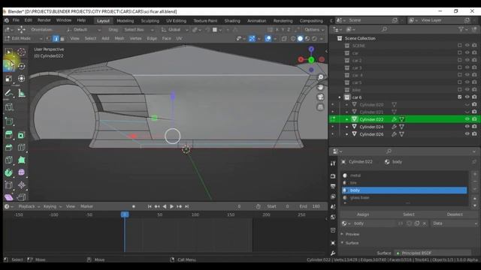Open the Global transform orientation dropdown
Viewport: 481px width, 270px height.
click(174, 30)
